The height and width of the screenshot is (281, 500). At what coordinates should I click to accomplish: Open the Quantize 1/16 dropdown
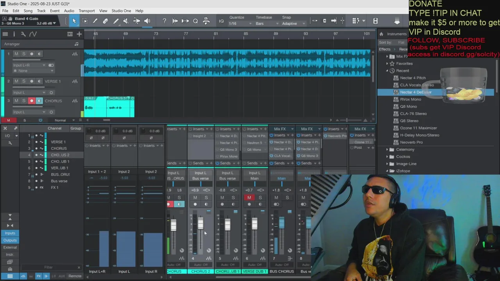[x=240, y=23]
